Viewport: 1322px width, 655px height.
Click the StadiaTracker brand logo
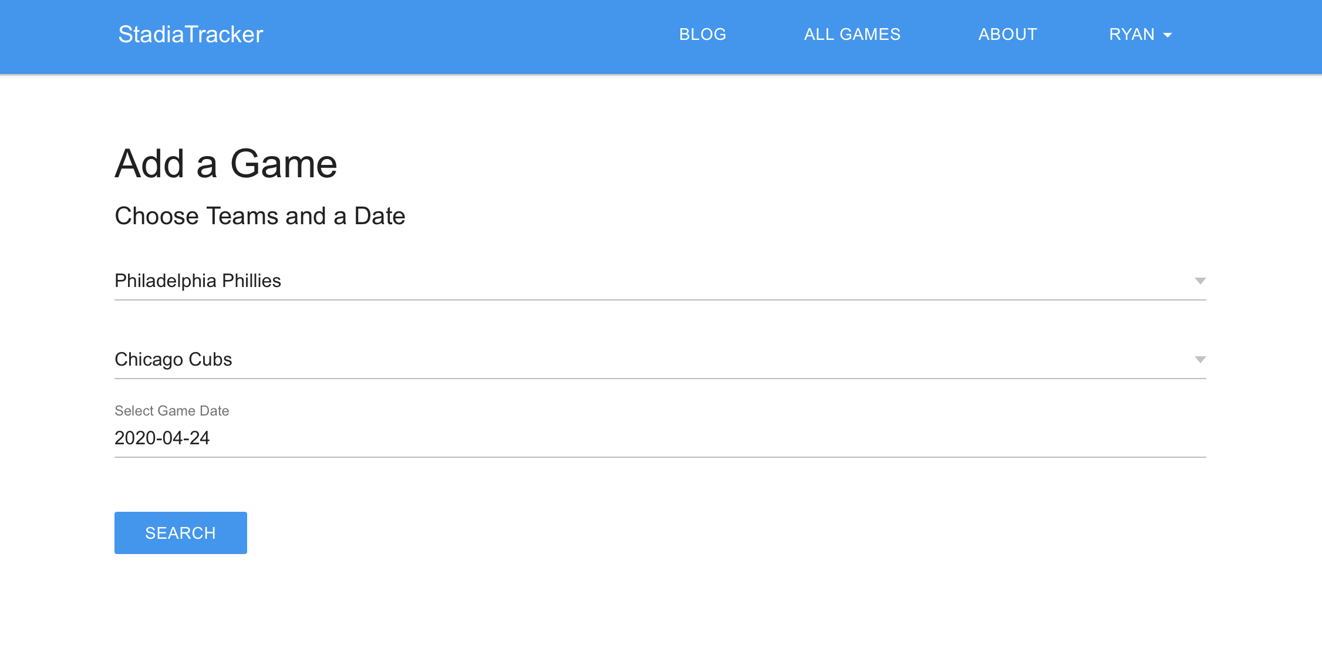tap(190, 35)
